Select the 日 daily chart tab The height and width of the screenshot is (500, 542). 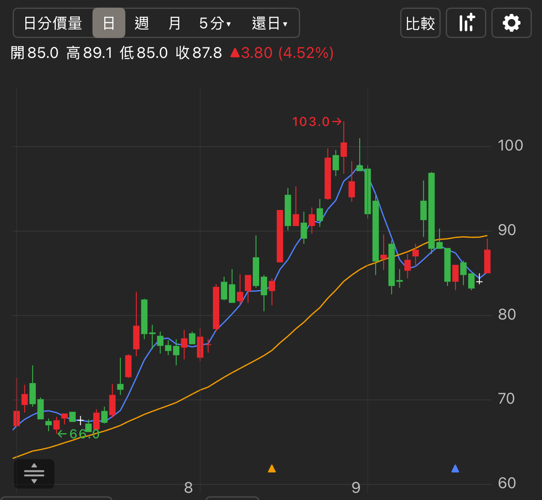[109, 23]
